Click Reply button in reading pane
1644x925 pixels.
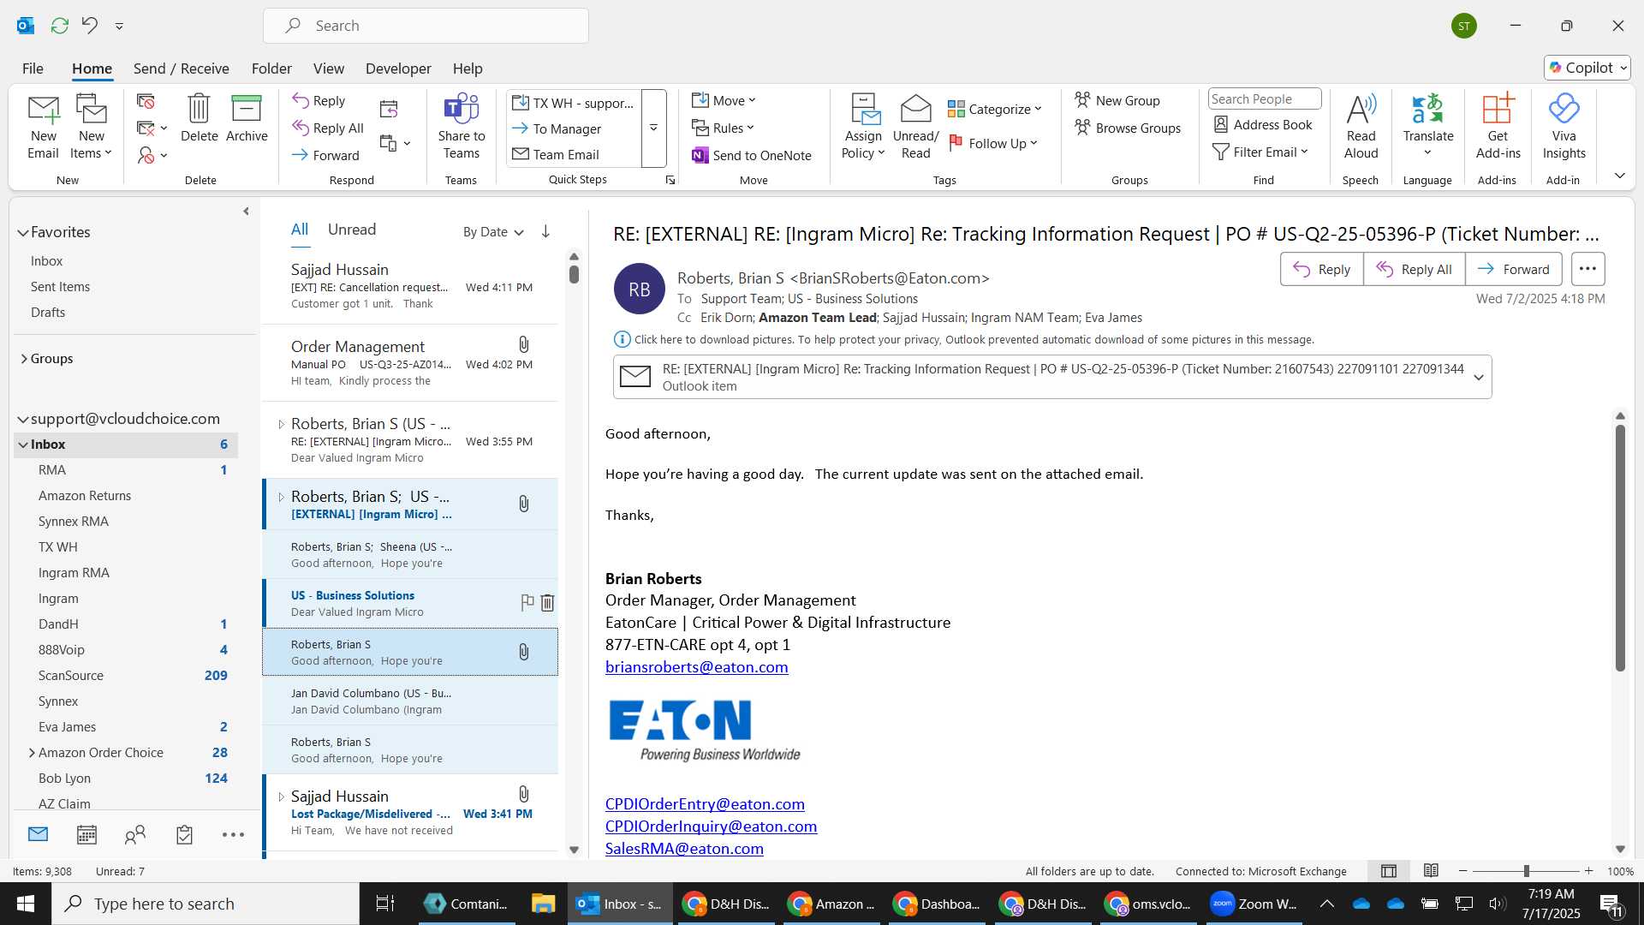(x=1321, y=269)
